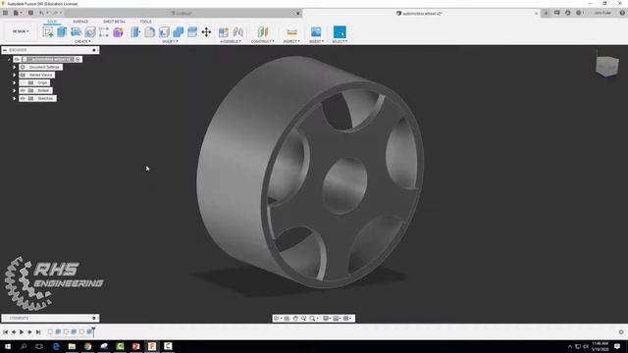Click the Insert image icon
This screenshot has width=628, height=353.
[316, 32]
